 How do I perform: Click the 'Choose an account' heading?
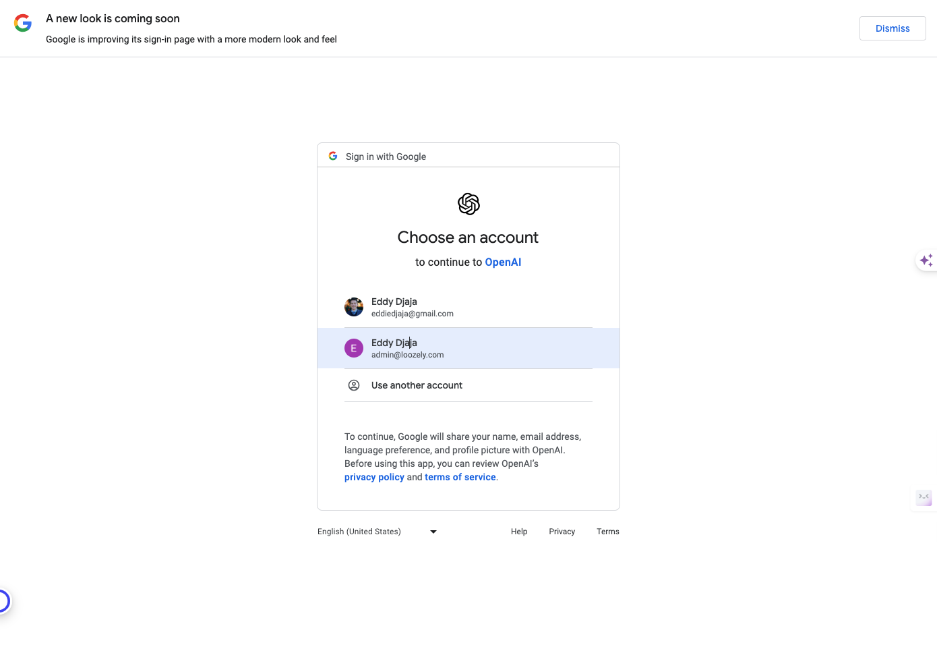point(469,237)
